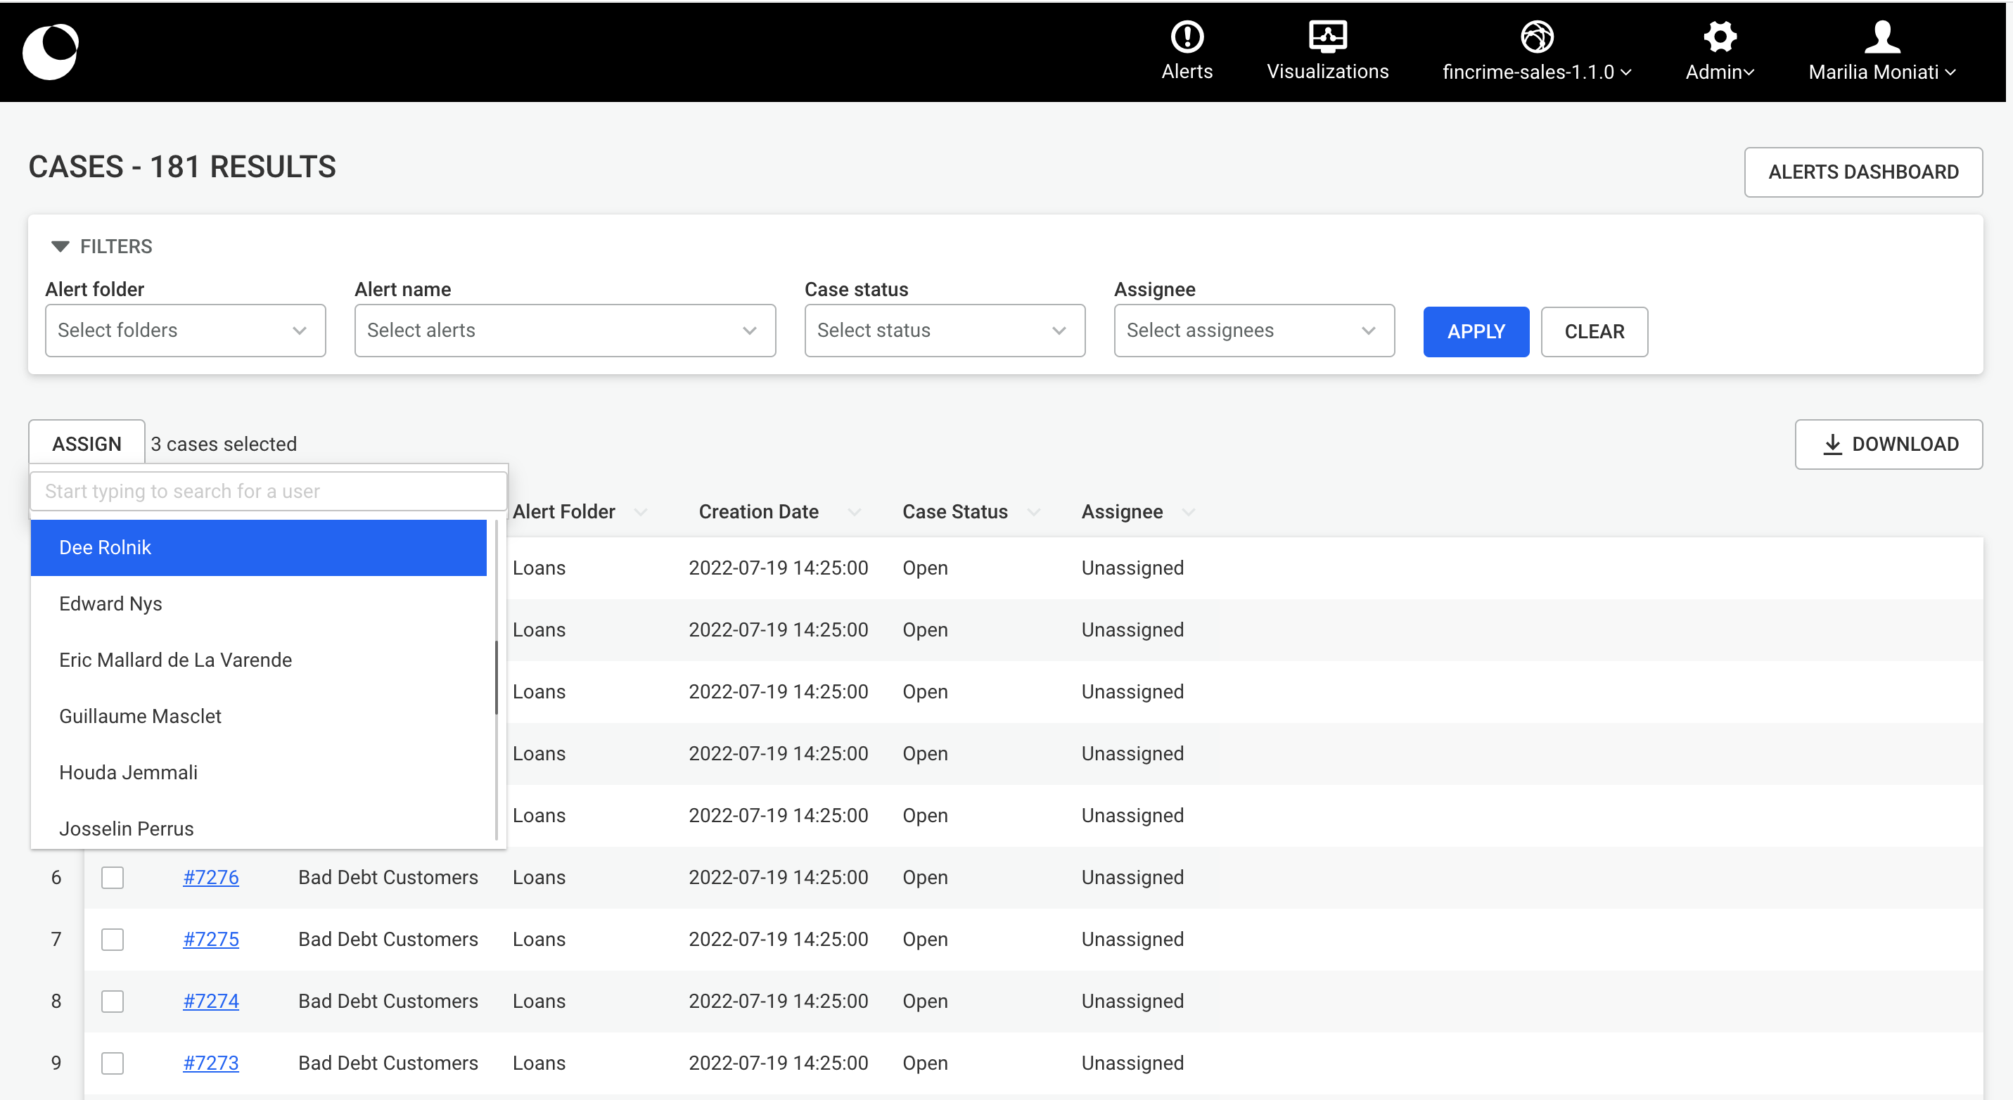The width and height of the screenshot is (2013, 1100).
Task: Open the Select status dropdown
Action: [x=944, y=331]
